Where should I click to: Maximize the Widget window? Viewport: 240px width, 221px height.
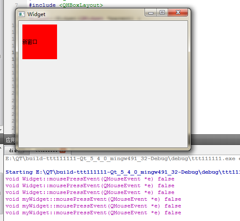pos(162,12)
